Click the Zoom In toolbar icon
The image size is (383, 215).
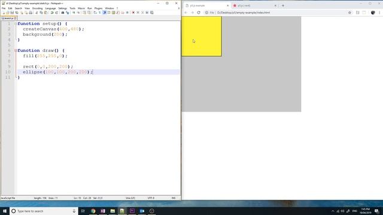(74, 13)
